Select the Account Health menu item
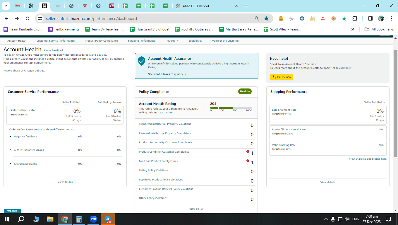 coord(17,41)
